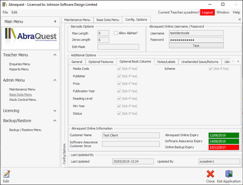The width and height of the screenshot is (243, 185).
Task: Click the Main Menu pin icon
Action: click(55, 21)
